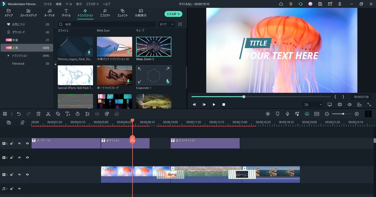Click the cloud icon in title bar
376x197 pixels.
pyautogui.click(x=281, y=4)
